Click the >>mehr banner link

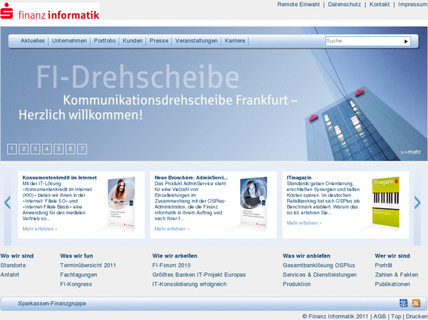(x=411, y=152)
